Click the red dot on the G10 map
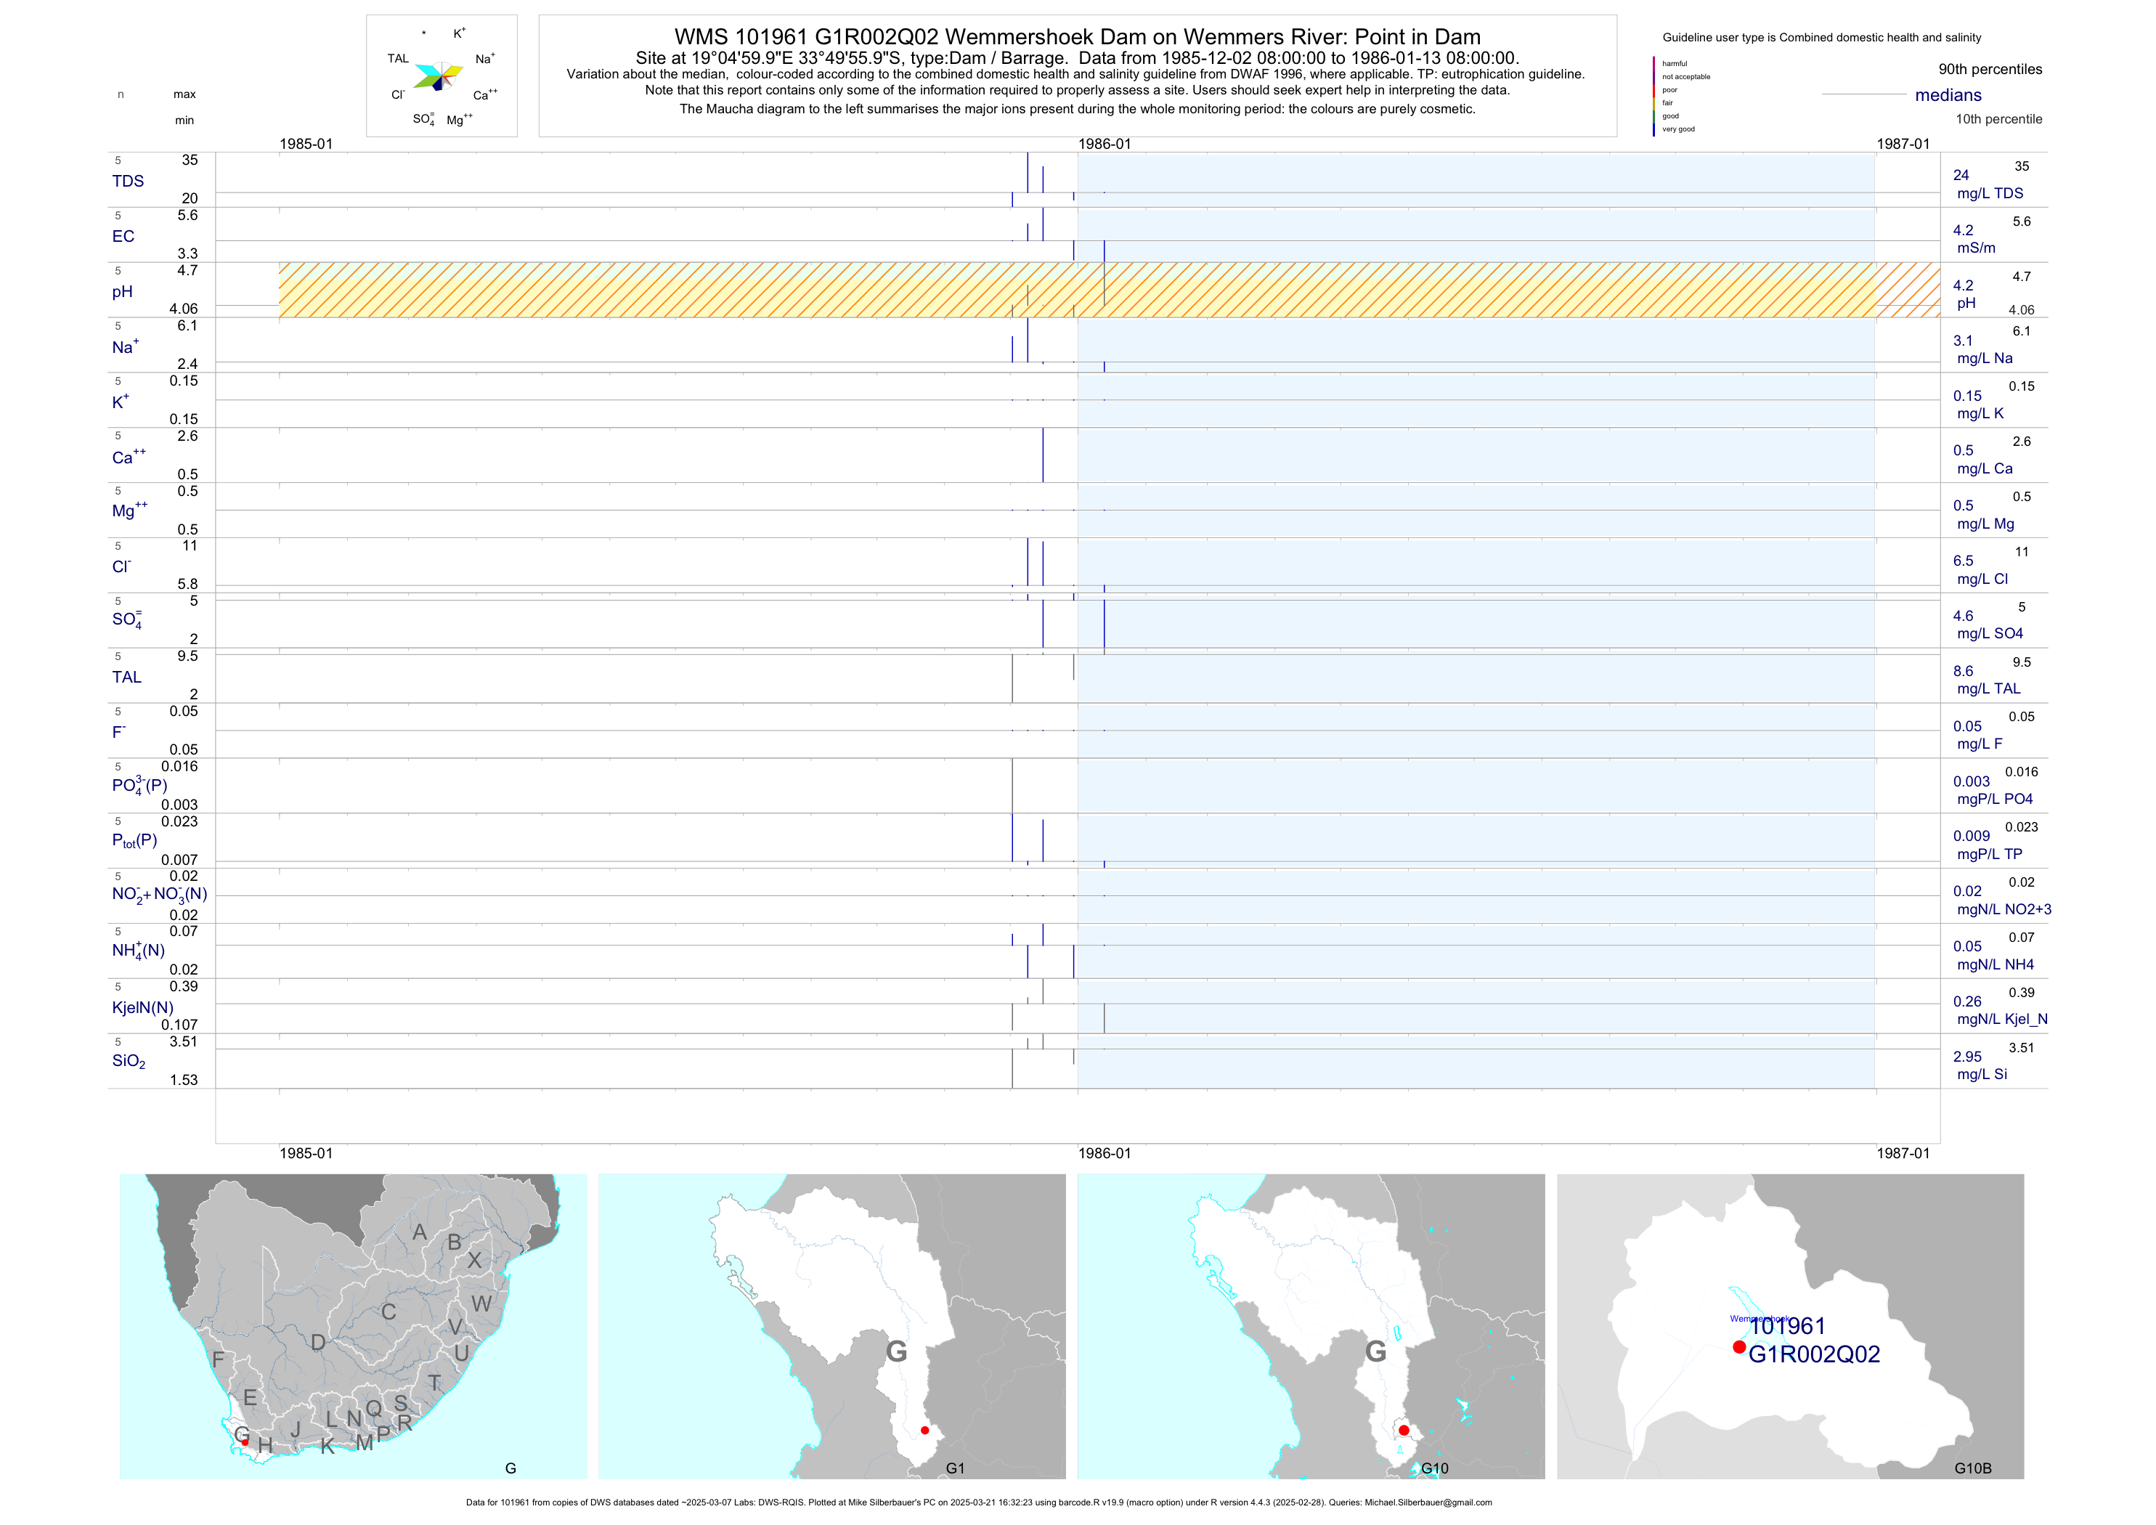Image resolution: width=2156 pixels, height=1525 pixels. tap(1404, 1430)
